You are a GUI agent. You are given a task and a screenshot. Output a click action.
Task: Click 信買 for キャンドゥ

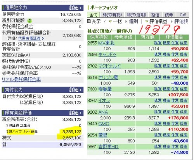(175, 54)
